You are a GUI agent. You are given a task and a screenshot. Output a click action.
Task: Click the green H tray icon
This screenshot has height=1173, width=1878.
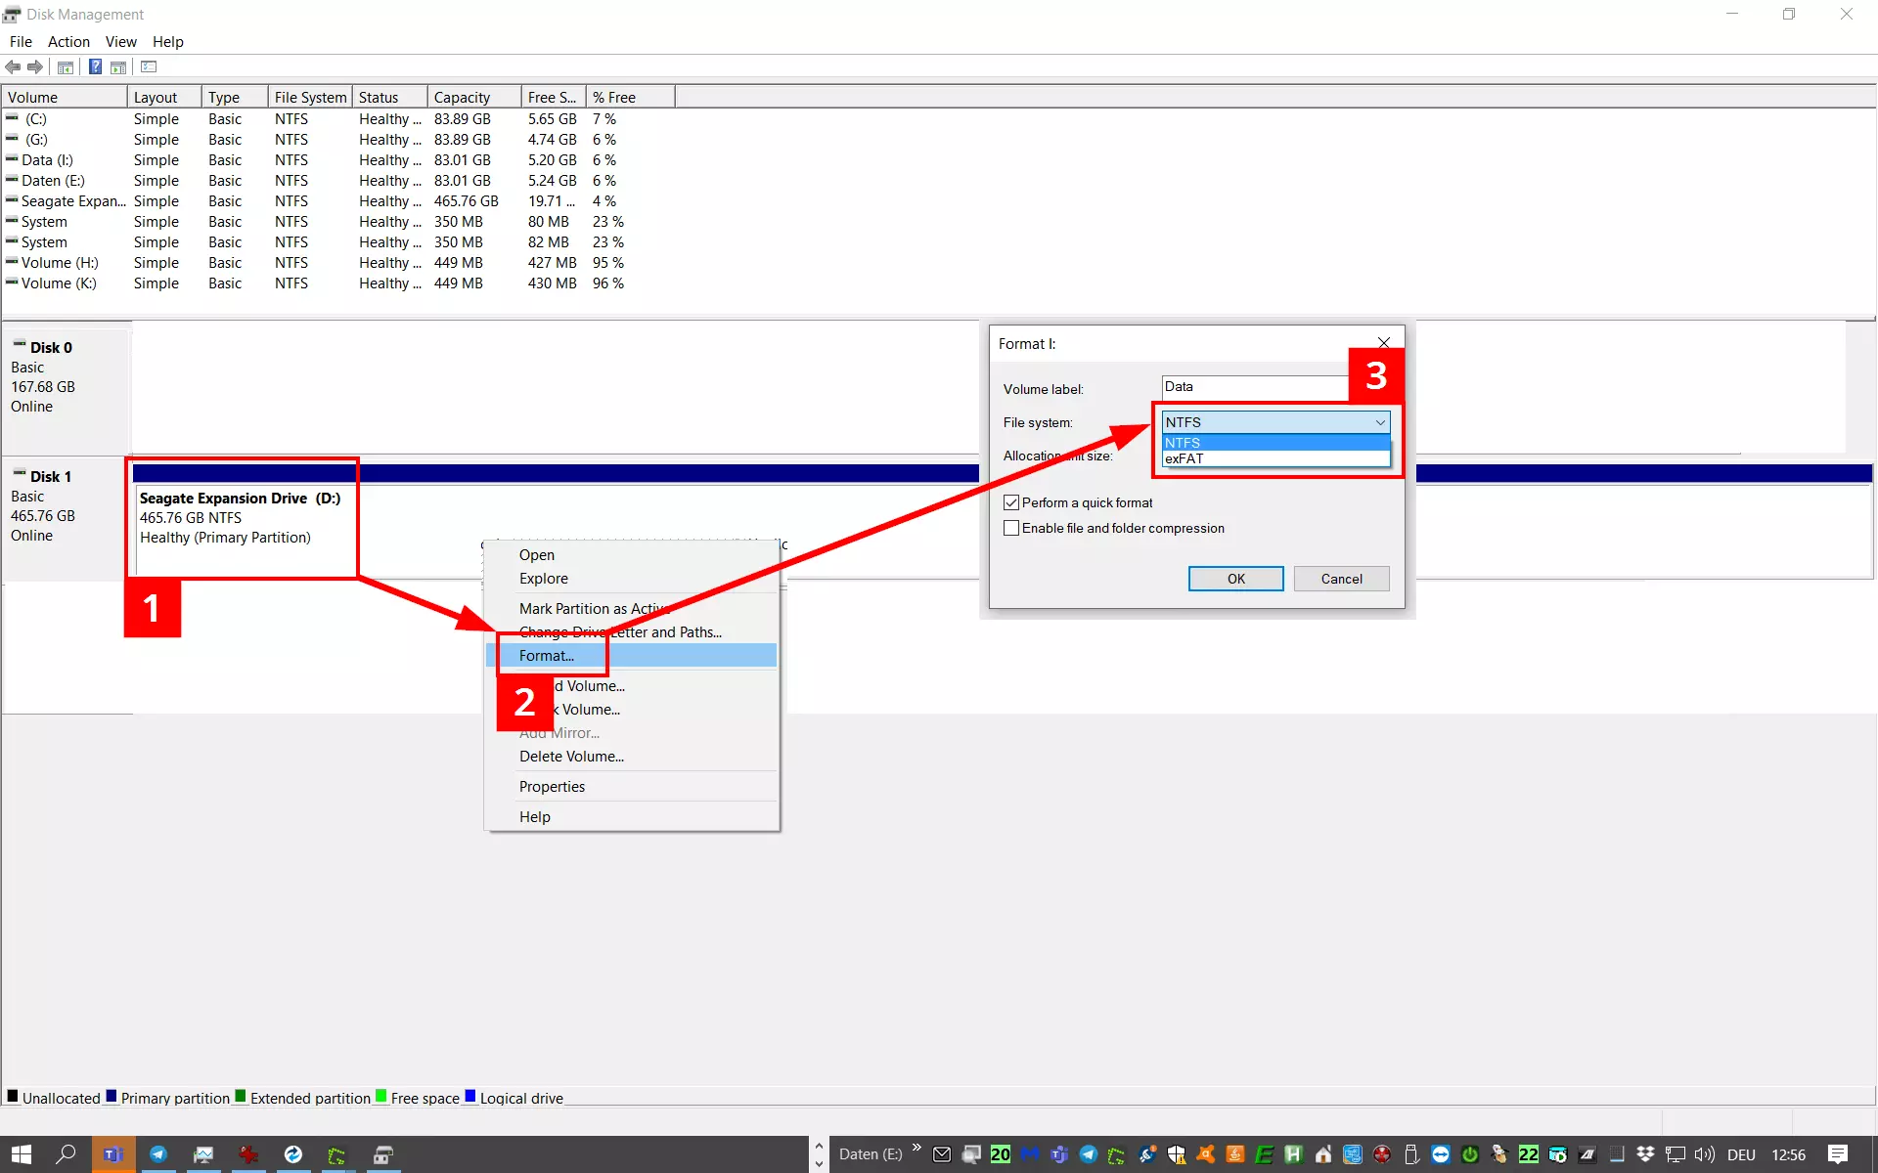[x=1293, y=1154]
